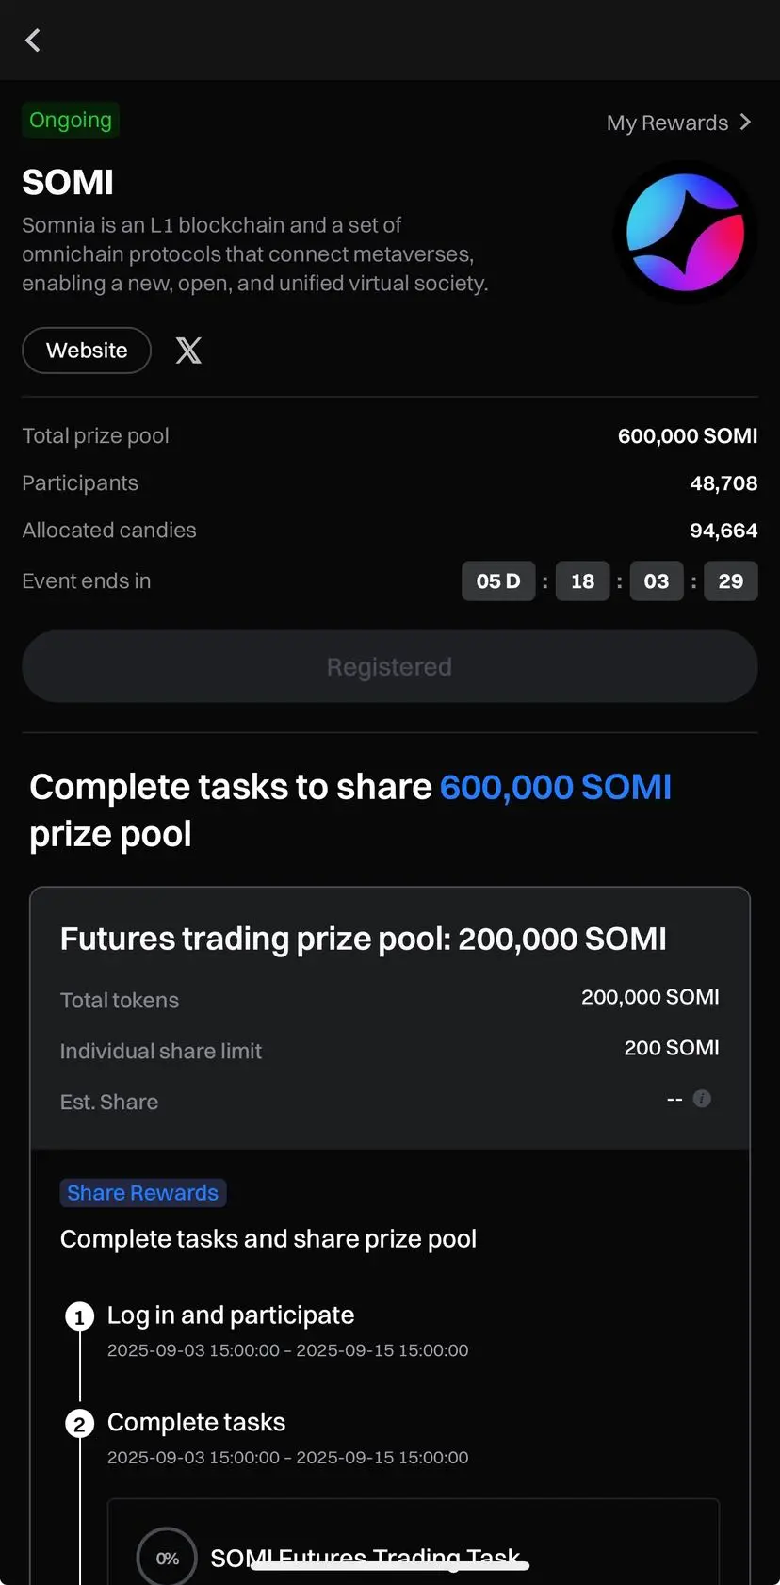Screen dimensions: 780x1585
Task: Open the X (Twitter) social icon
Action: click(188, 351)
